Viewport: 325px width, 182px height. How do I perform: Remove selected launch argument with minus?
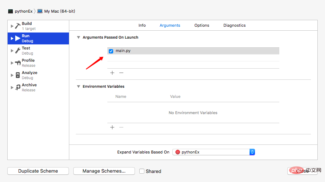coord(122,73)
